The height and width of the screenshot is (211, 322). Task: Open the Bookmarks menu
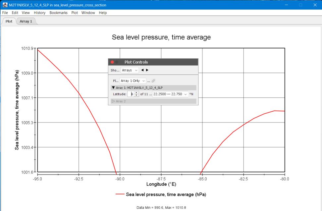click(x=59, y=13)
